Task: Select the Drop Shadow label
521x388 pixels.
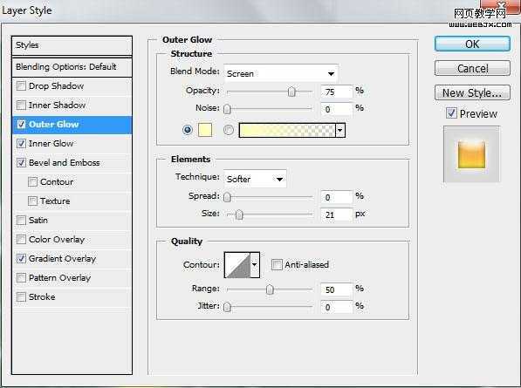Action: (x=56, y=86)
